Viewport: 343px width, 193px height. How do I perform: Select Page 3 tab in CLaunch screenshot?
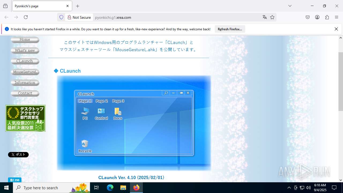(118, 101)
